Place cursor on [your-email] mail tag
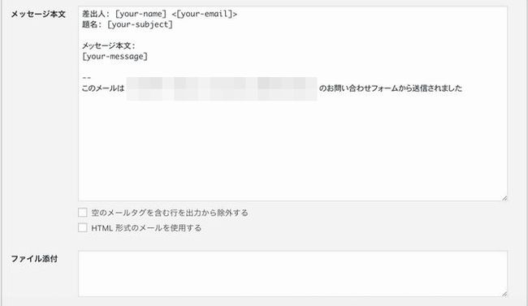 205,14
